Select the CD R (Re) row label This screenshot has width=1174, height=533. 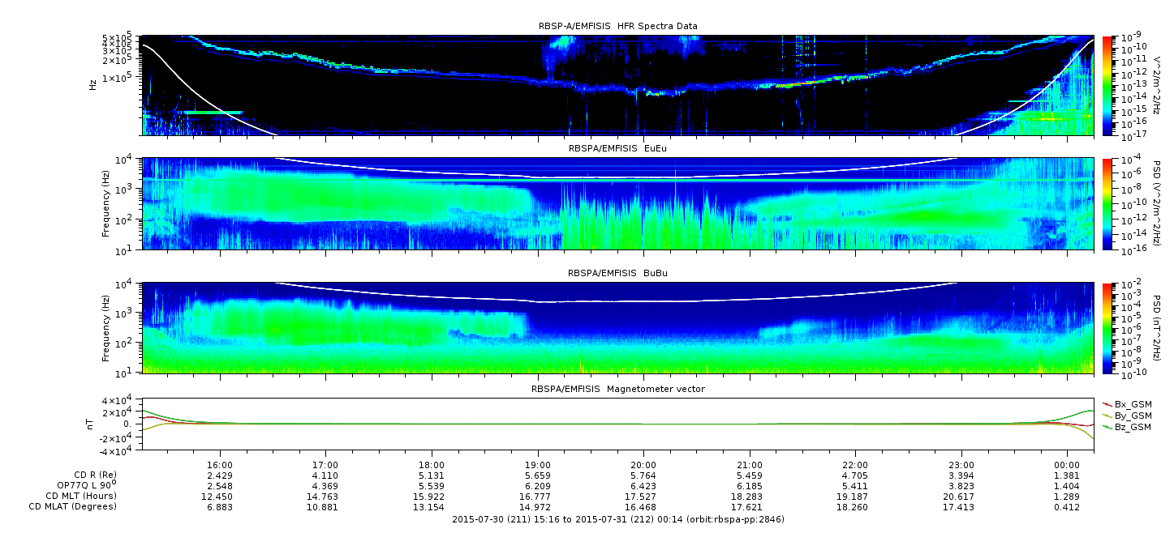(95, 475)
